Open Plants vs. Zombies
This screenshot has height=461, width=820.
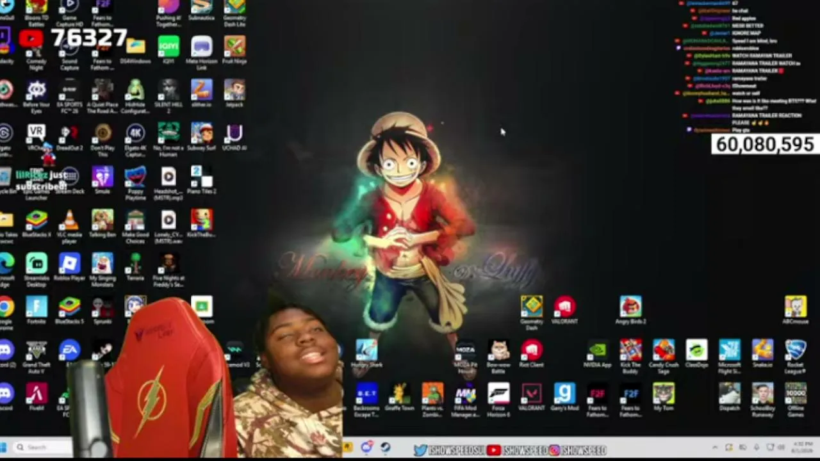click(x=432, y=394)
